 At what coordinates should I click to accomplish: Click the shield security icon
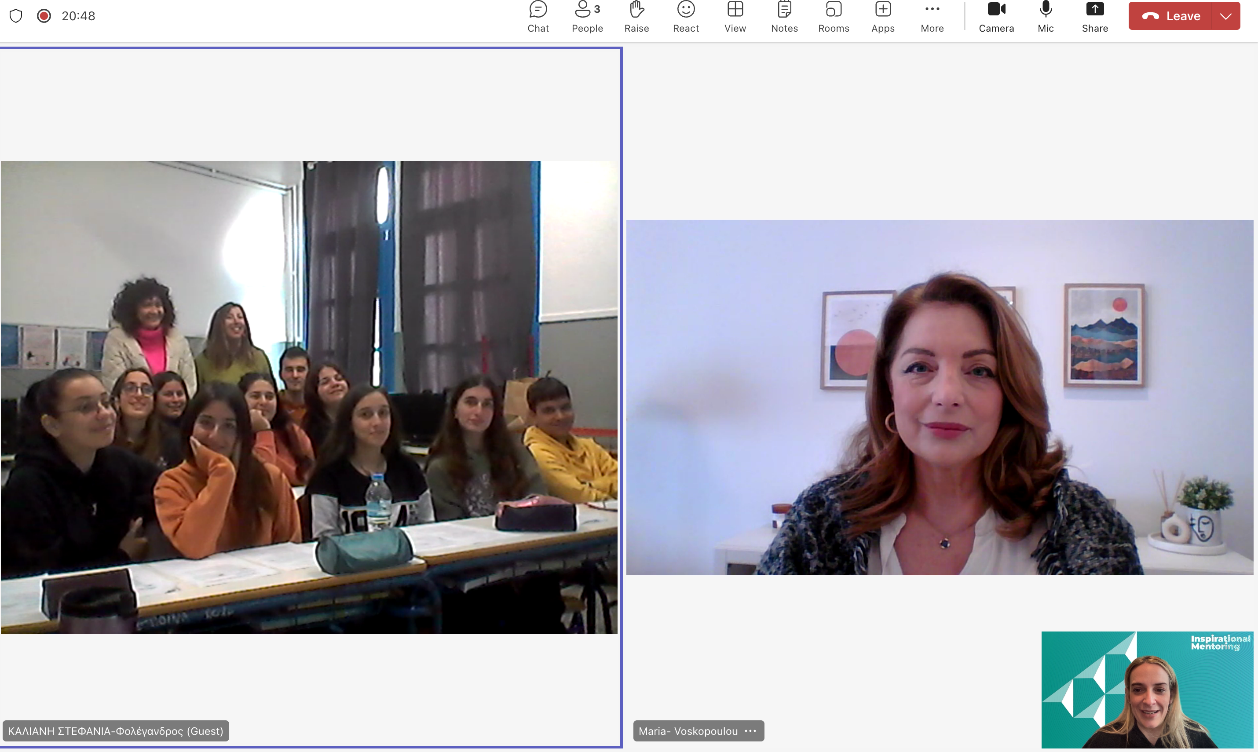[x=16, y=16]
